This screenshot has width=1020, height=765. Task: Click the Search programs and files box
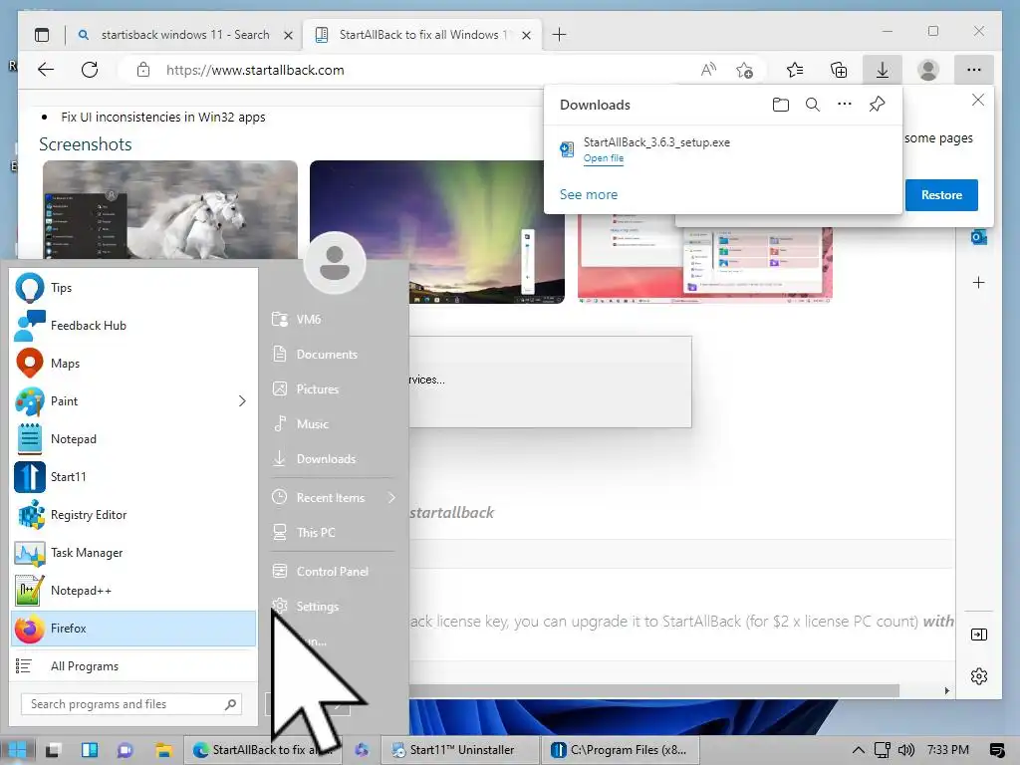[x=131, y=704]
